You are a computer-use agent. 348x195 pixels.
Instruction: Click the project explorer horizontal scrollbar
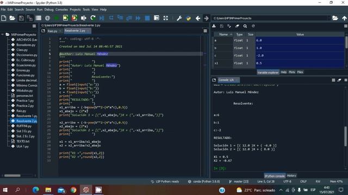click(x=13, y=175)
